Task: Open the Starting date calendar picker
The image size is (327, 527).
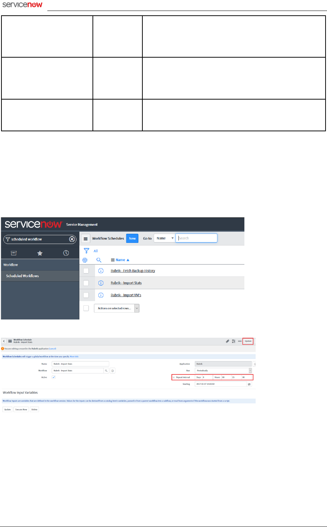Action: click(x=249, y=384)
